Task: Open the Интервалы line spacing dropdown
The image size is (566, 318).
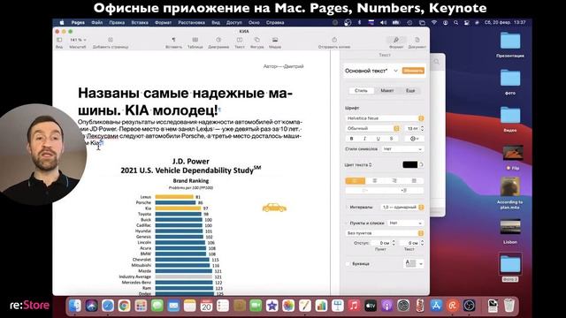Action: pos(403,208)
